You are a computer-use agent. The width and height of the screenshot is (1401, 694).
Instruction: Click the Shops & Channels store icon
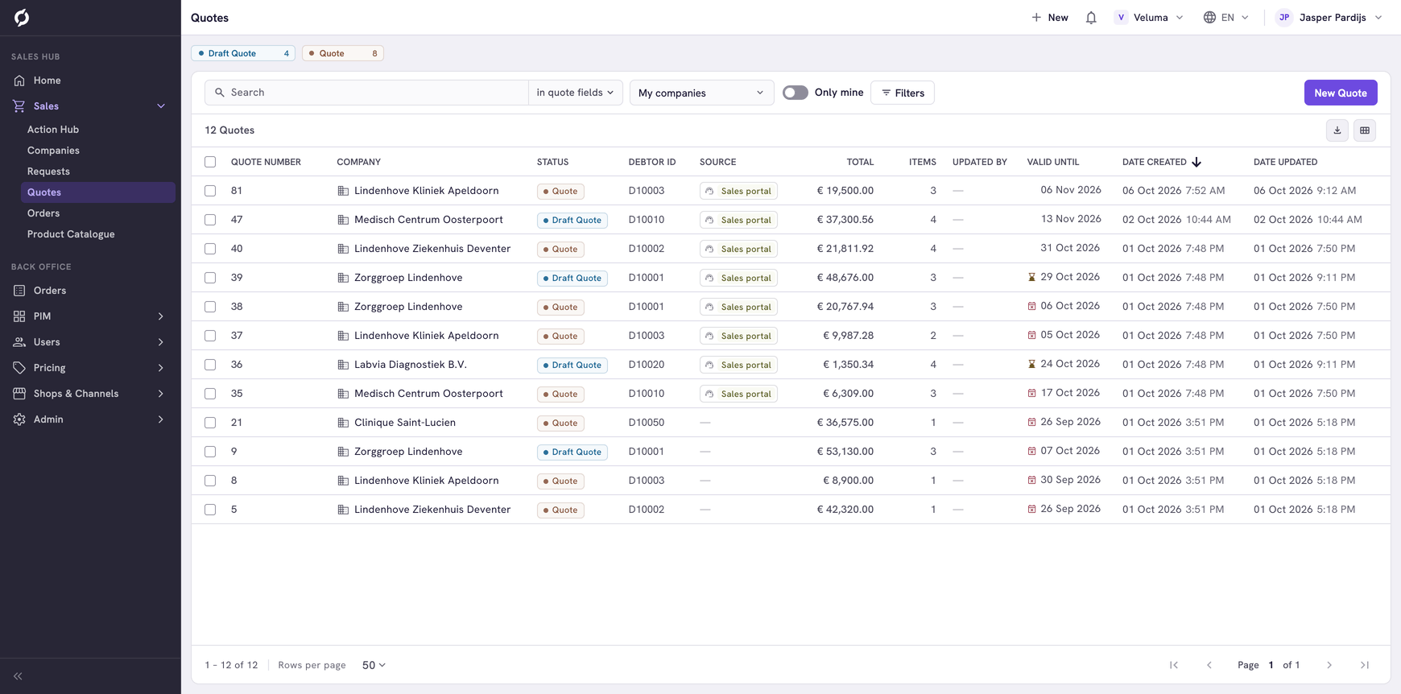[19, 394]
